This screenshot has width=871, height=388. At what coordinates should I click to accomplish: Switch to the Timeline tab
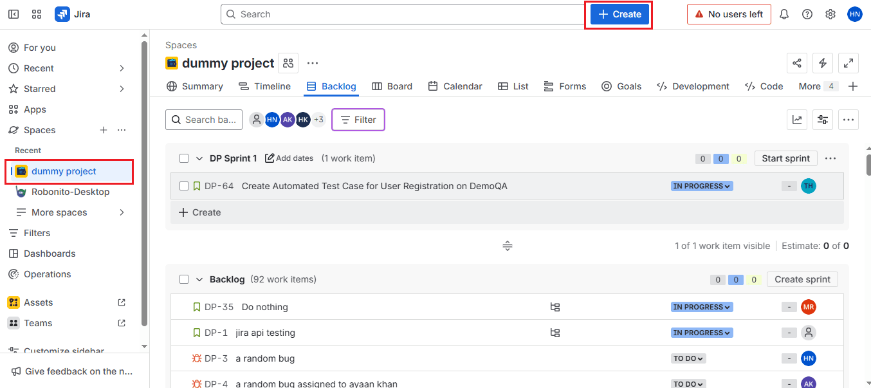pos(264,86)
